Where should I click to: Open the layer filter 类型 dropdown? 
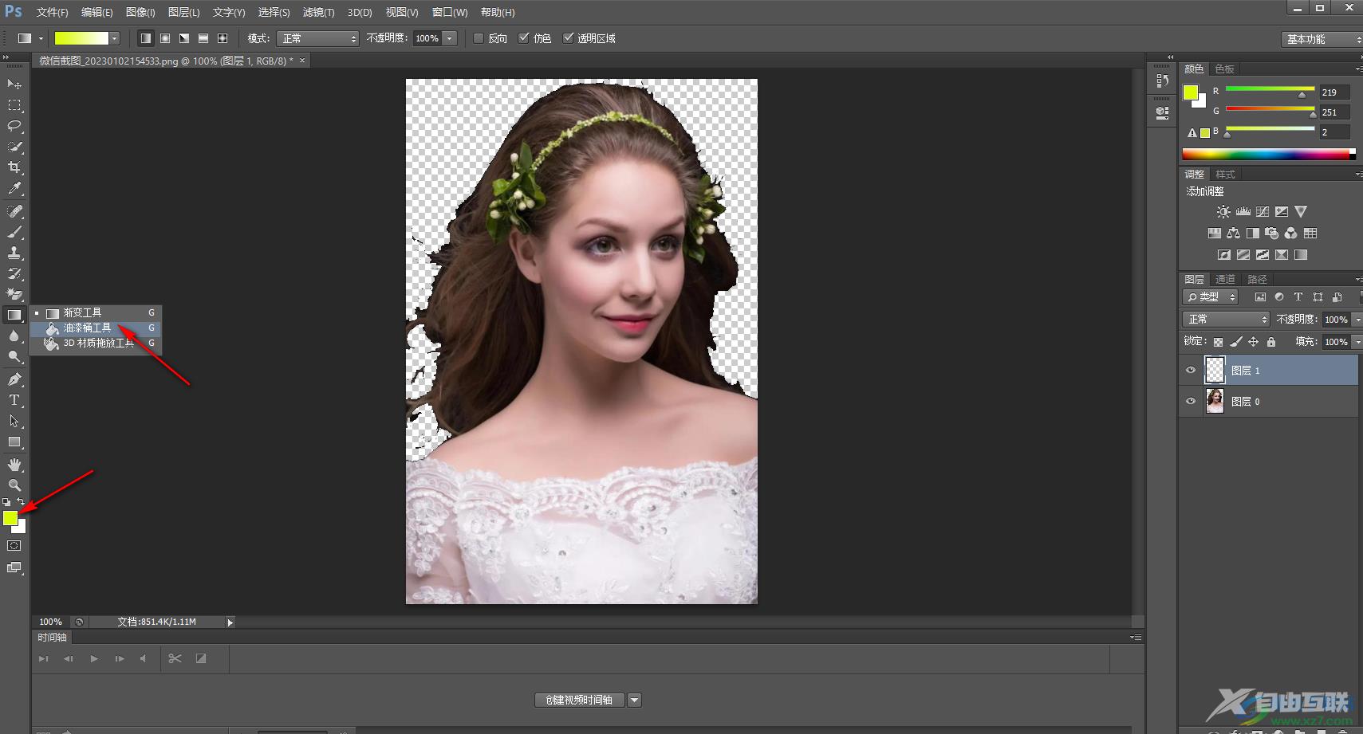coord(1210,297)
